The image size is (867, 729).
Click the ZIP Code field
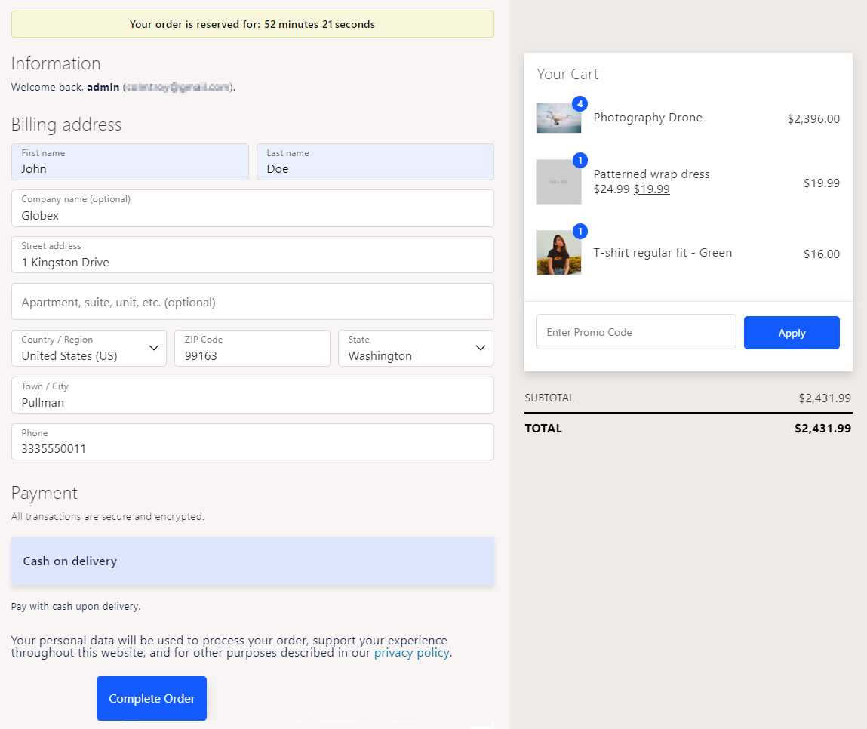(x=252, y=349)
